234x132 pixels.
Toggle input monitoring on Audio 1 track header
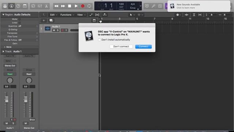[67, 30]
